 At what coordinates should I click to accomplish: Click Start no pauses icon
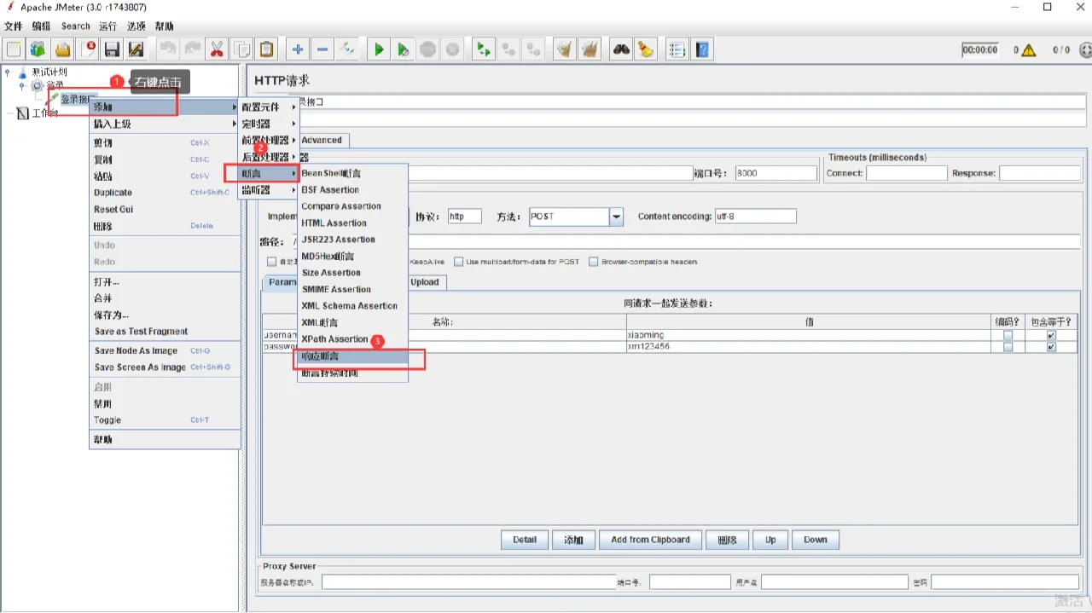coord(403,49)
